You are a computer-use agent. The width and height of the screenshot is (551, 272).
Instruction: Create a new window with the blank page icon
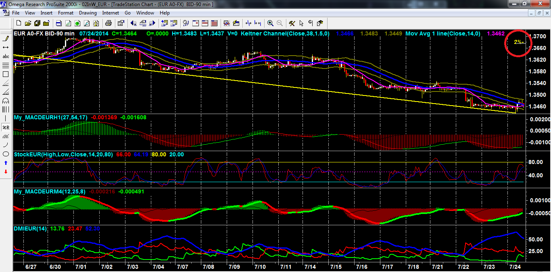point(19,23)
